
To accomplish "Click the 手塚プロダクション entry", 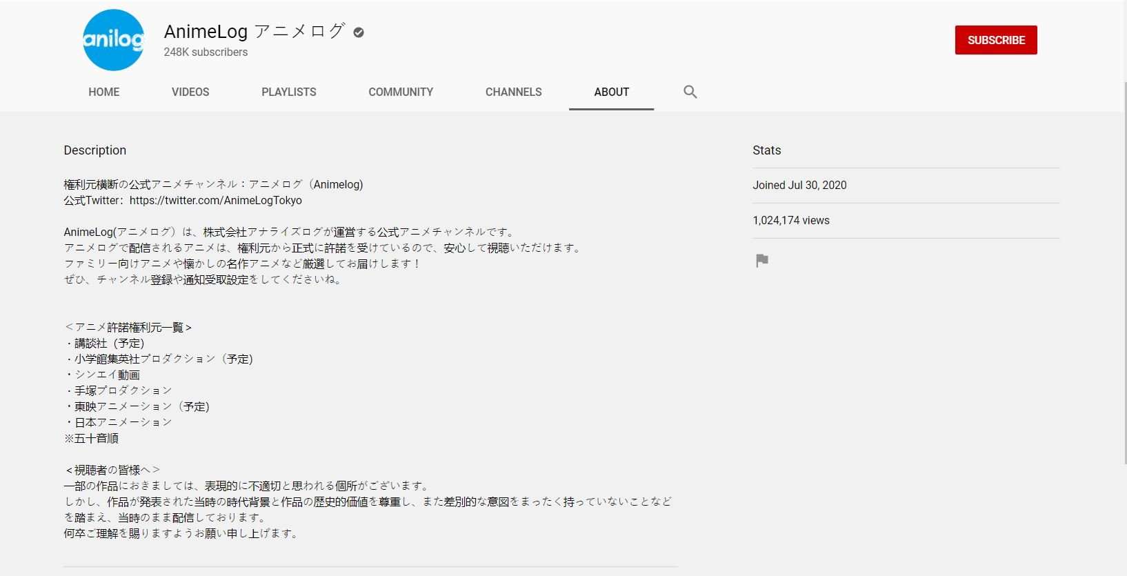I will (119, 390).
